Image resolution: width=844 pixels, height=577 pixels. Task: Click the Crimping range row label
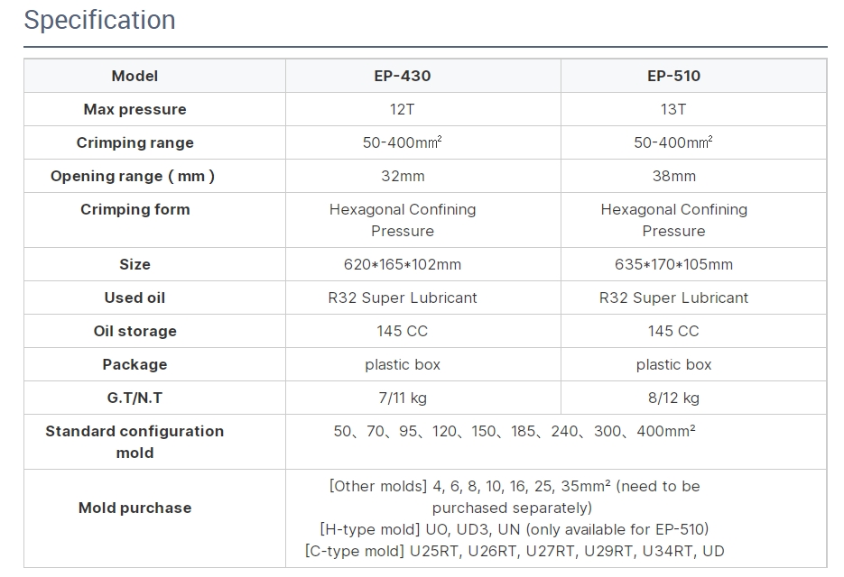pyautogui.click(x=134, y=142)
